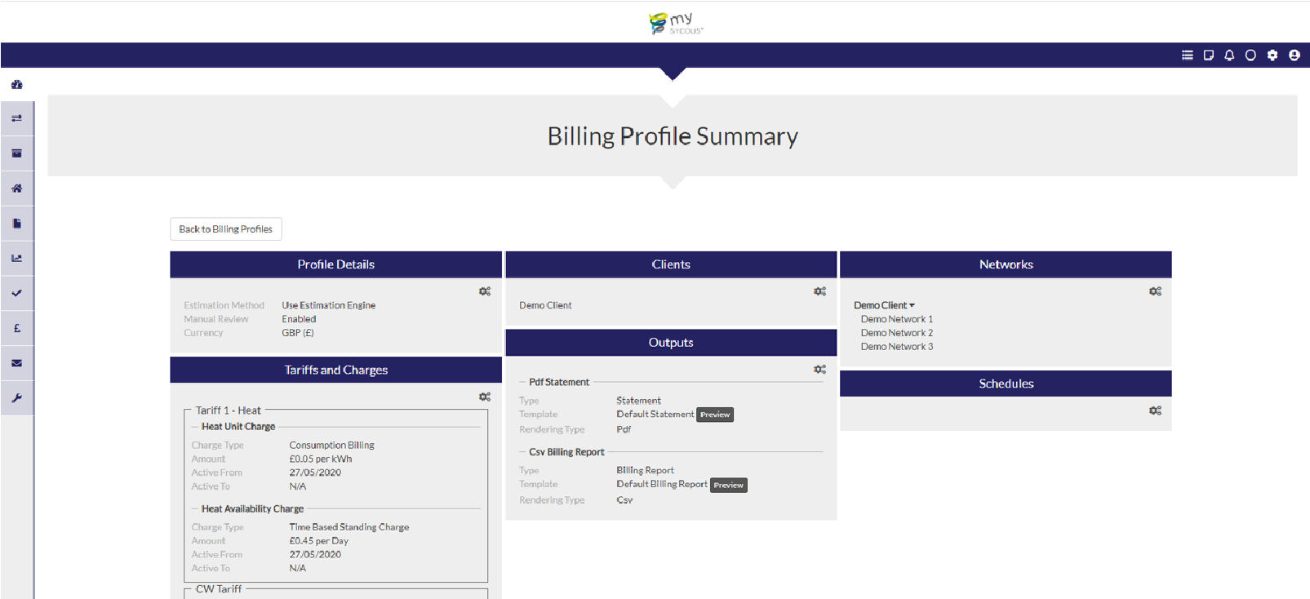Select Demo Network 1
The height and width of the screenshot is (599, 1310).
tap(896, 319)
